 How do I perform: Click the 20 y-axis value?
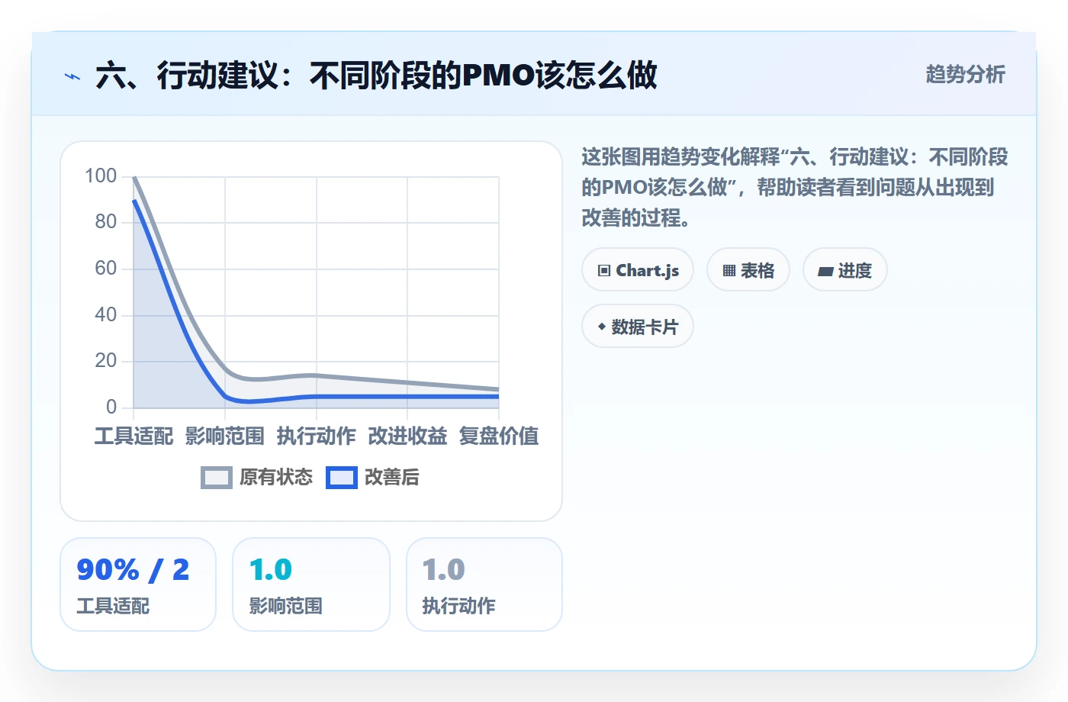[106, 361]
